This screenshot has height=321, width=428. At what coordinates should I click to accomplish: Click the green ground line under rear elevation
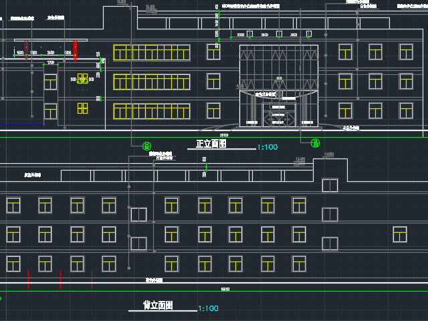coord(214,293)
